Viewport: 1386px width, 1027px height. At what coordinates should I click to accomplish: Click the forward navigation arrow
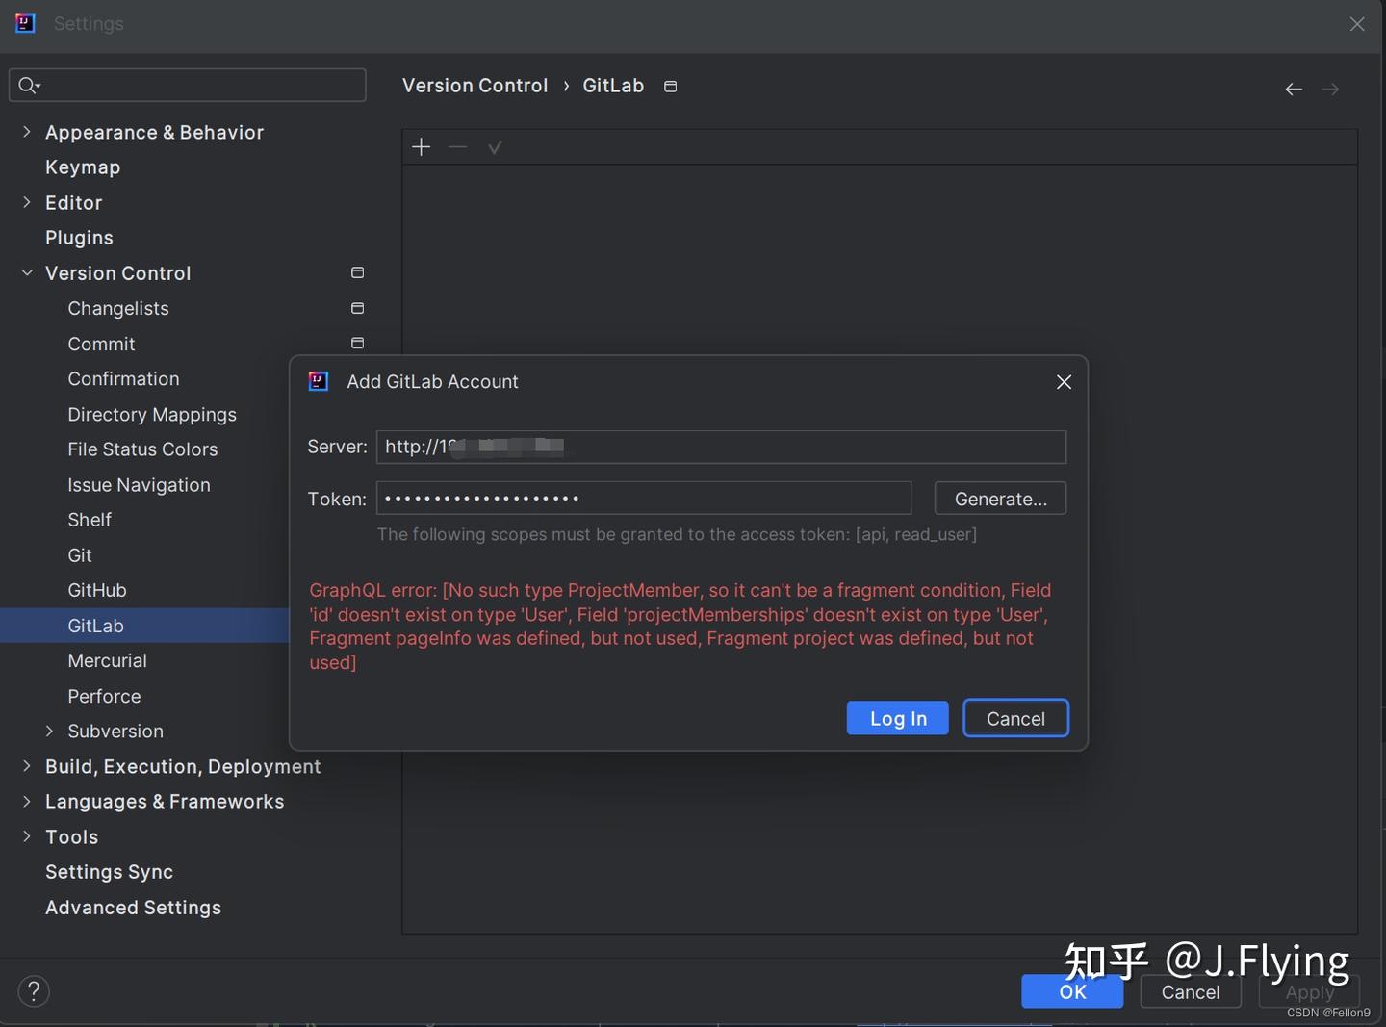coord(1331,89)
